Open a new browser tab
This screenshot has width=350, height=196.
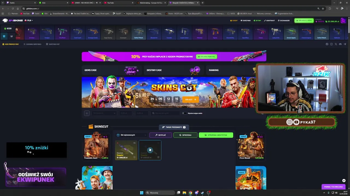pyautogui.click(x=202, y=3)
